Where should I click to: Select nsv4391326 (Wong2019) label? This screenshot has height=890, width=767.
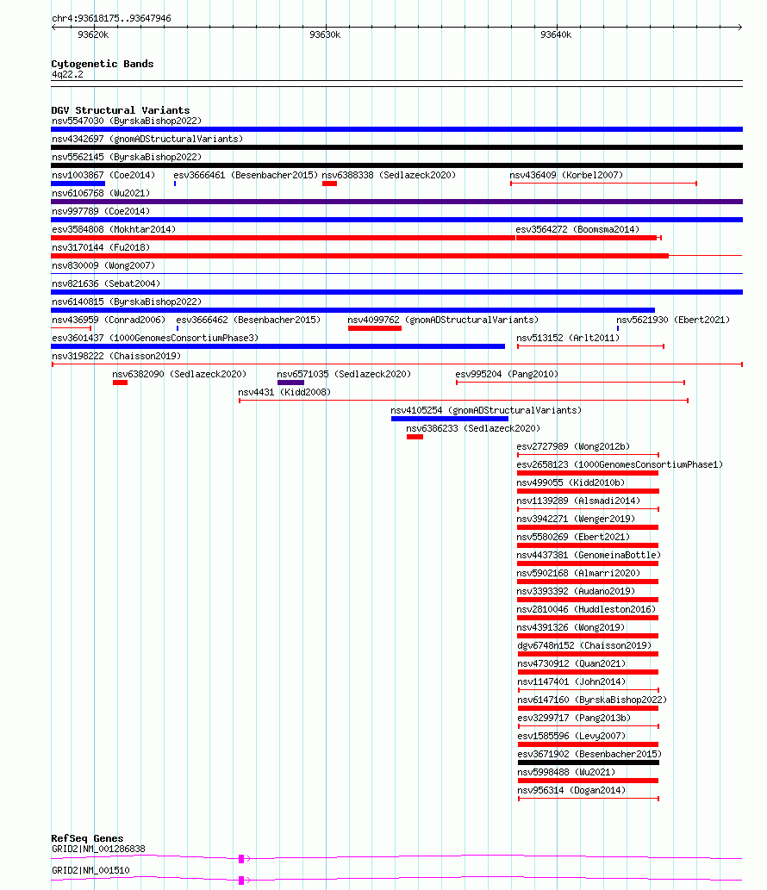pos(571,630)
